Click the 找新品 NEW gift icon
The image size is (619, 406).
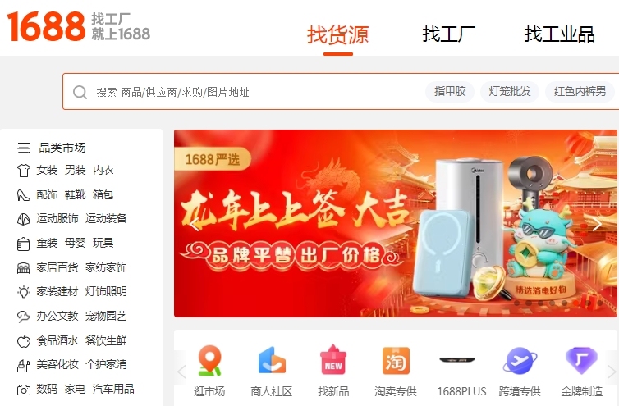tap(333, 360)
